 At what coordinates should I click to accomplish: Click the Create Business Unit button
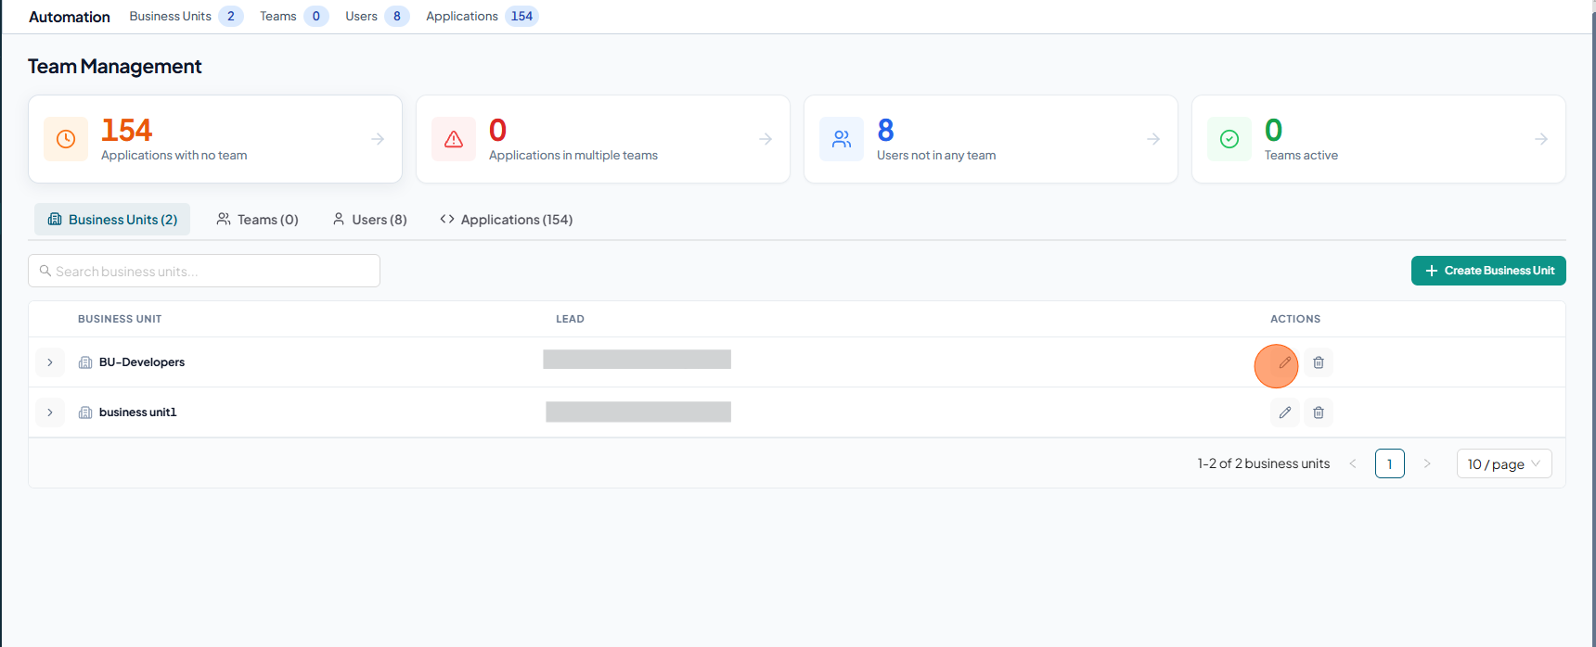tap(1488, 271)
